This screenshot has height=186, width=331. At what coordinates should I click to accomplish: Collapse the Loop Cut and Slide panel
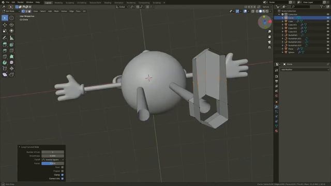tap(20, 147)
